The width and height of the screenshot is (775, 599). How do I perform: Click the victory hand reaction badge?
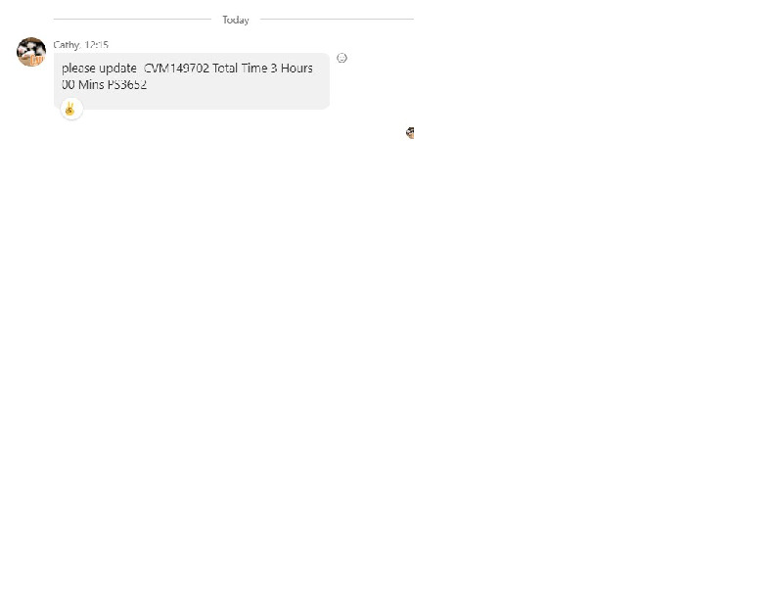point(70,109)
